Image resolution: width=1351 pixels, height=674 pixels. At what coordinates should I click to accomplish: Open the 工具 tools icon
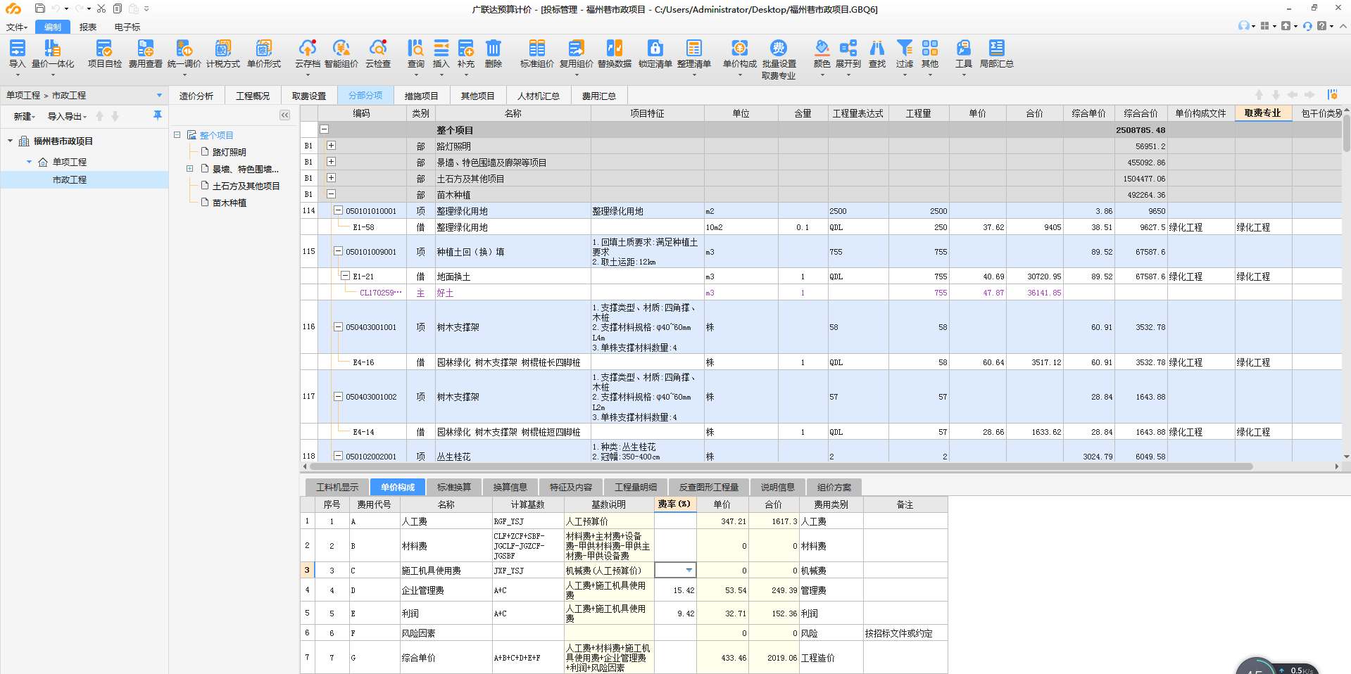pos(964,54)
